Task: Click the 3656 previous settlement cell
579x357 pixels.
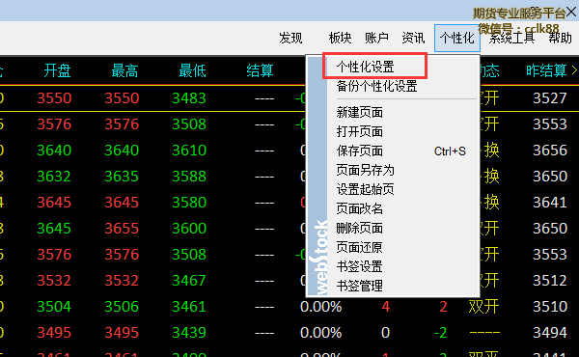Action: pos(549,151)
